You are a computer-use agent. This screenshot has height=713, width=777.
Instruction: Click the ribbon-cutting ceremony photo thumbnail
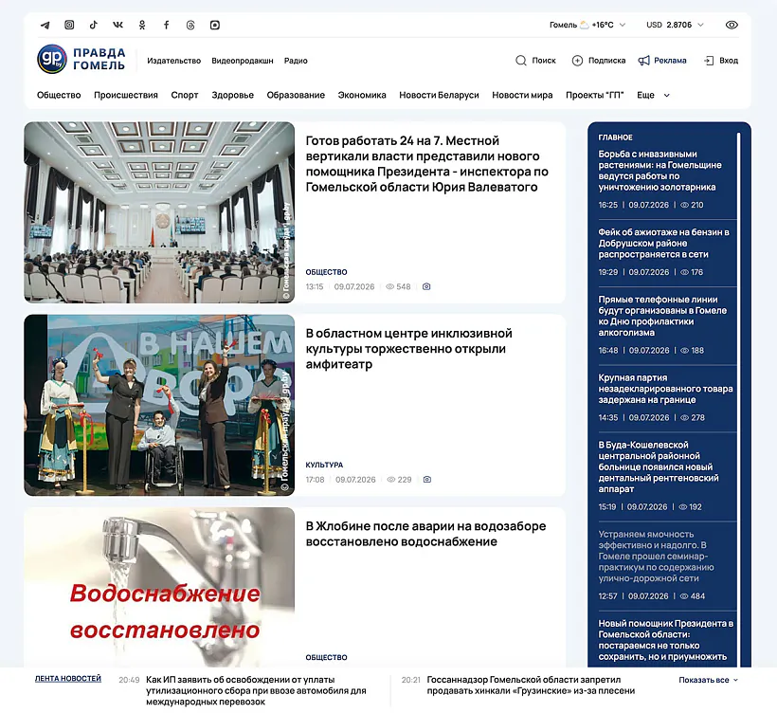click(159, 405)
